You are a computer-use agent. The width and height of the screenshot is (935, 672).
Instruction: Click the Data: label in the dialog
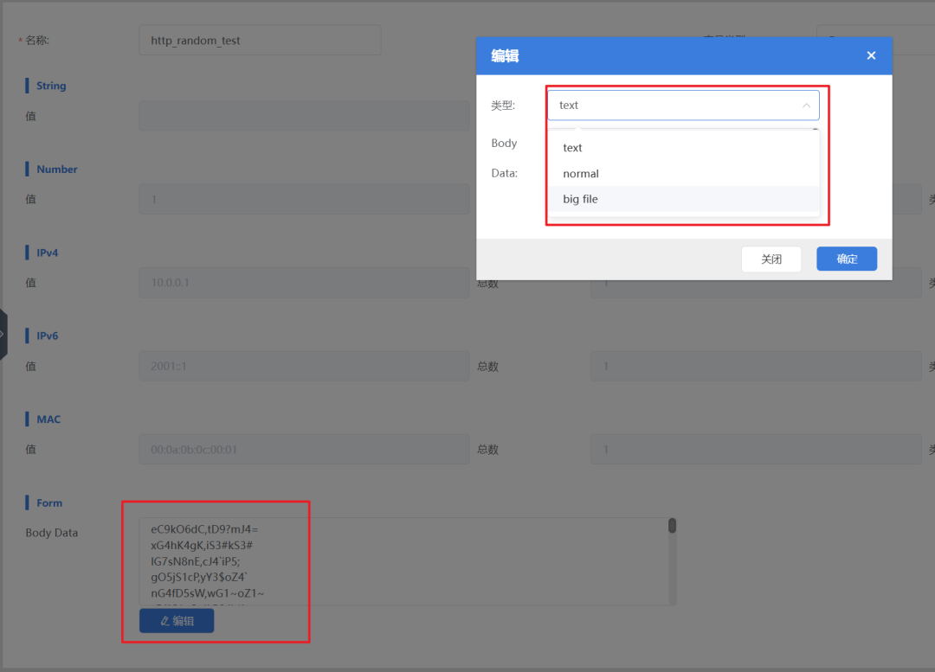pyautogui.click(x=505, y=173)
